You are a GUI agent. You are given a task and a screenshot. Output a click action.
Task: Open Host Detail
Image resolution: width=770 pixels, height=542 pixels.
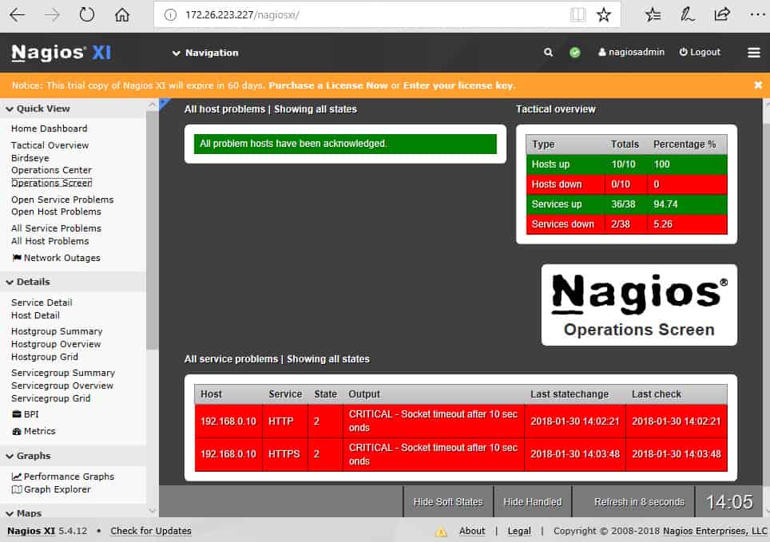[35, 315]
